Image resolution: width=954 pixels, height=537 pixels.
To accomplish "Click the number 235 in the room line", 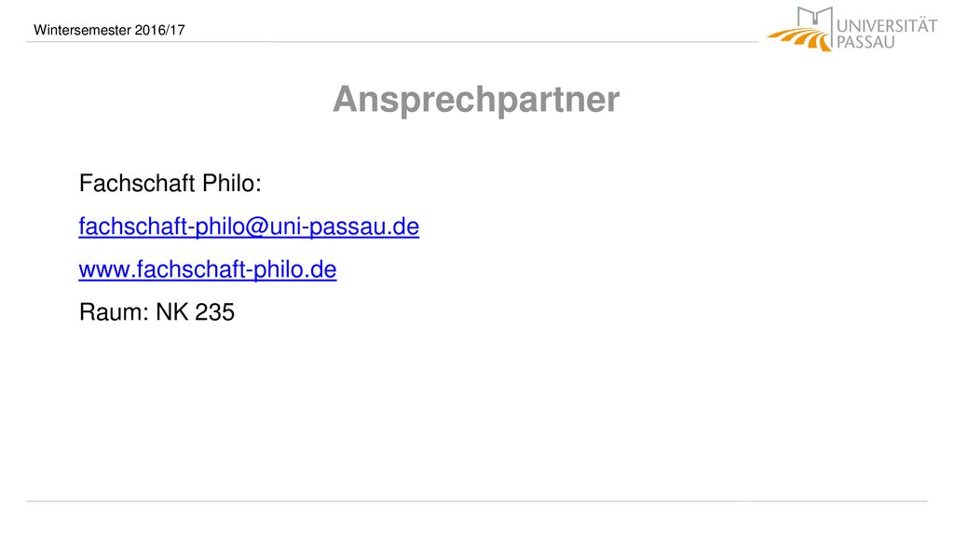I will pyautogui.click(x=215, y=312).
